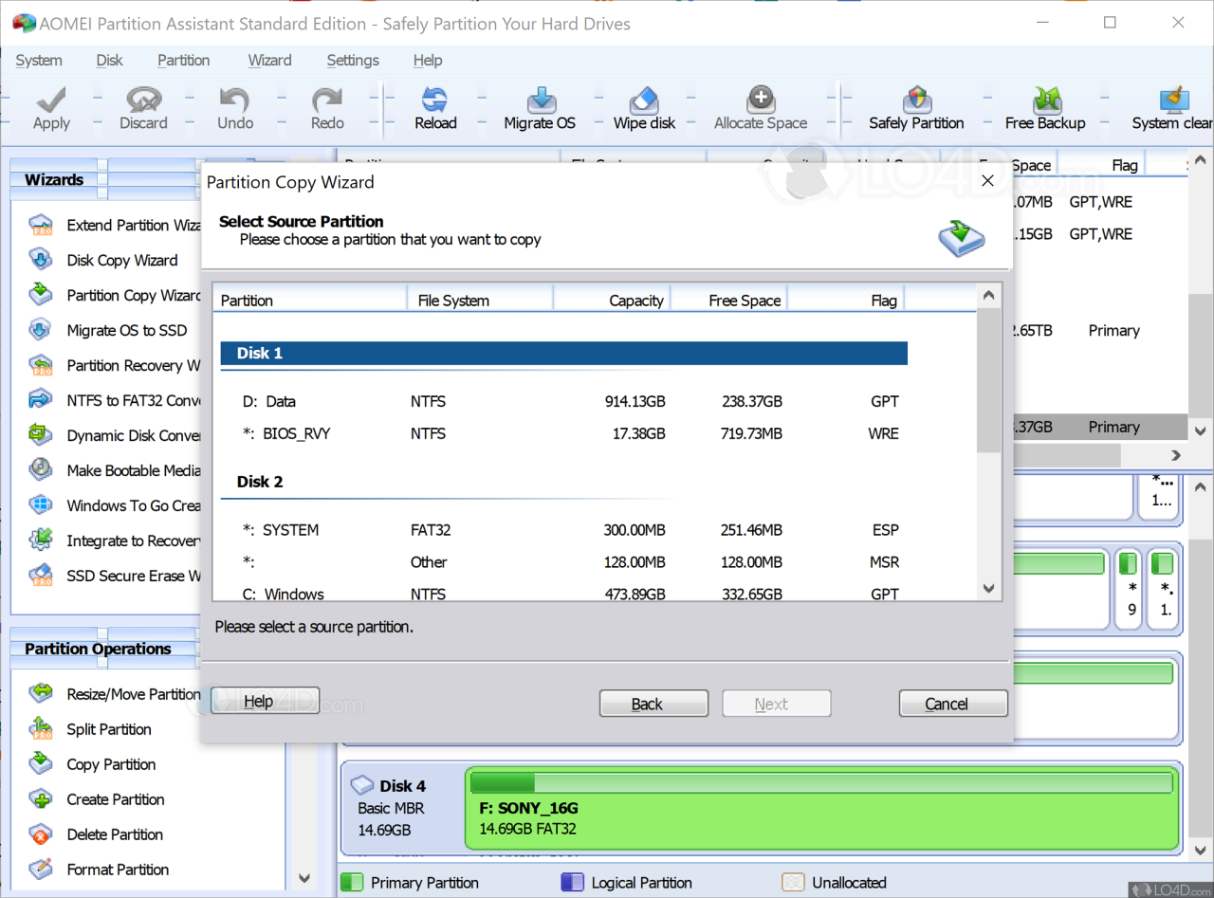Open NTFS to FAT32 Converter in sidebar
This screenshot has height=898, width=1214.
pos(116,400)
